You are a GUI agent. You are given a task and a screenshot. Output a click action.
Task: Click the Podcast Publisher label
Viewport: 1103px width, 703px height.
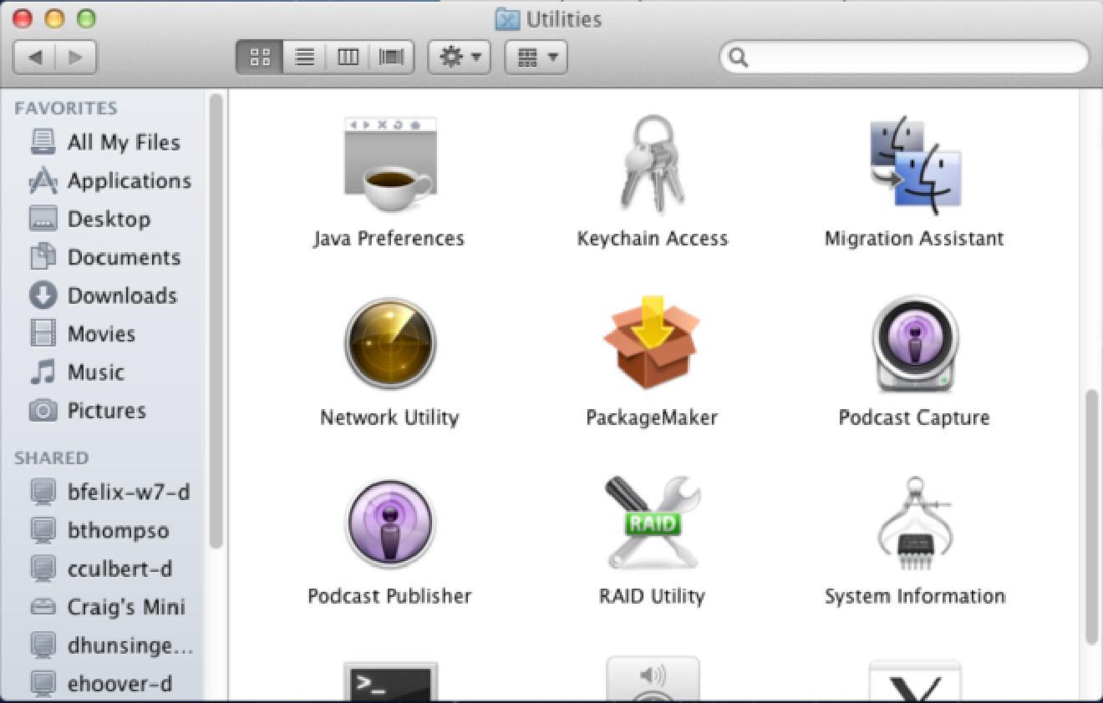coord(389,596)
